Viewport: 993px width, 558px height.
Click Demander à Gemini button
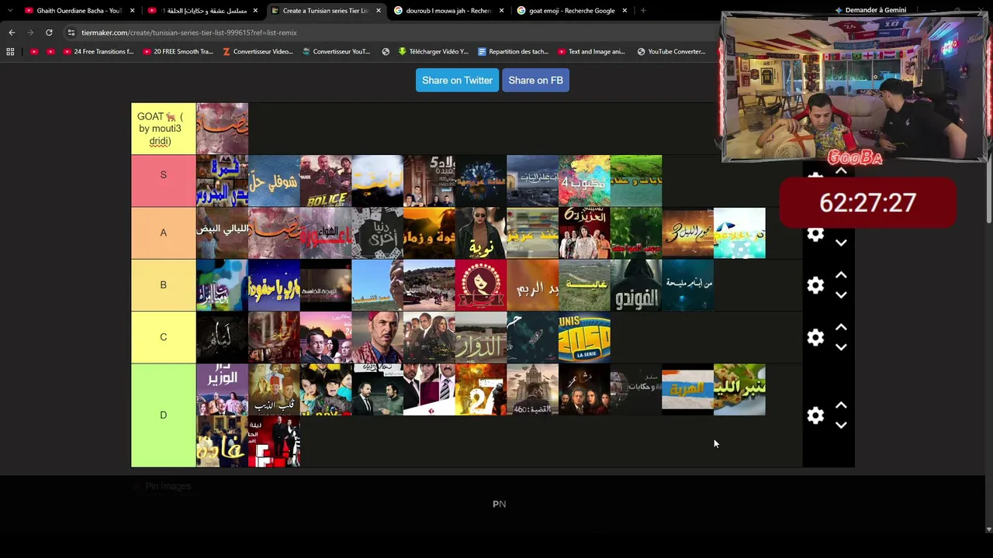[870, 10]
